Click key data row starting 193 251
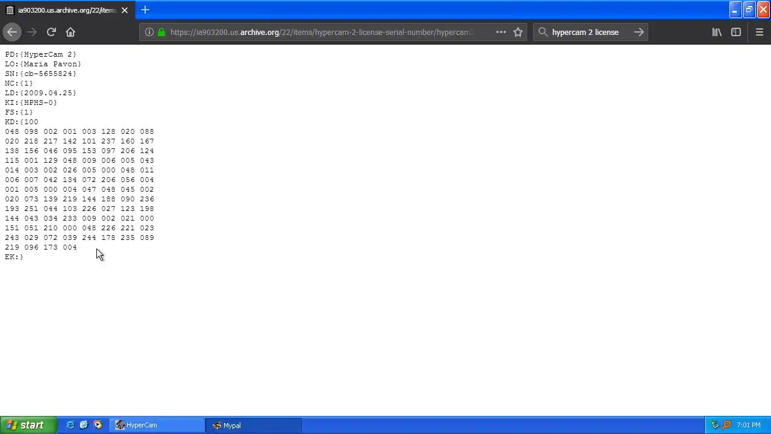The width and height of the screenshot is (771, 434). (x=80, y=209)
